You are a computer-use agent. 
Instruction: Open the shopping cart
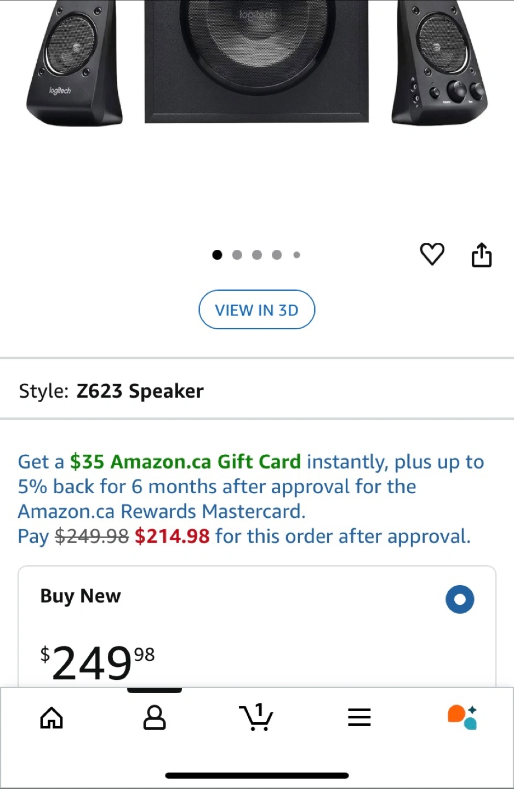[256, 717]
